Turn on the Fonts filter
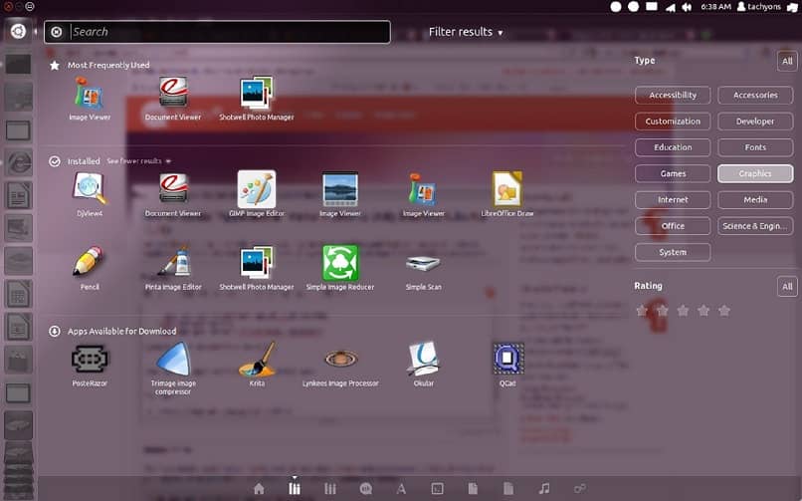The height and width of the screenshot is (501, 802). 755,147
